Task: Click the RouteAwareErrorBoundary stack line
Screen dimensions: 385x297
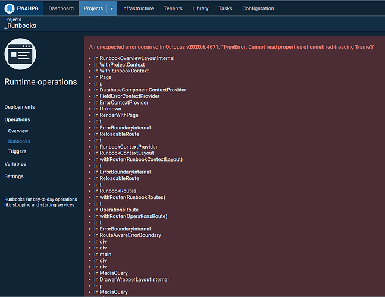Action: pyautogui.click(x=127, y=235)
